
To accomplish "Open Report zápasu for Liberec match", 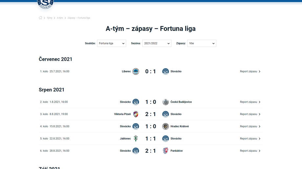I will (250, 72).
